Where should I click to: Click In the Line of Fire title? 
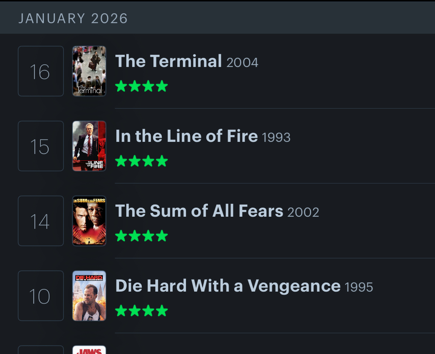point(186,136)
